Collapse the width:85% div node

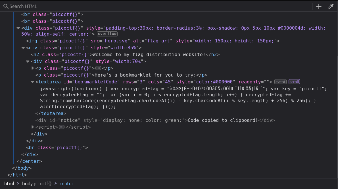pos(23,48)
